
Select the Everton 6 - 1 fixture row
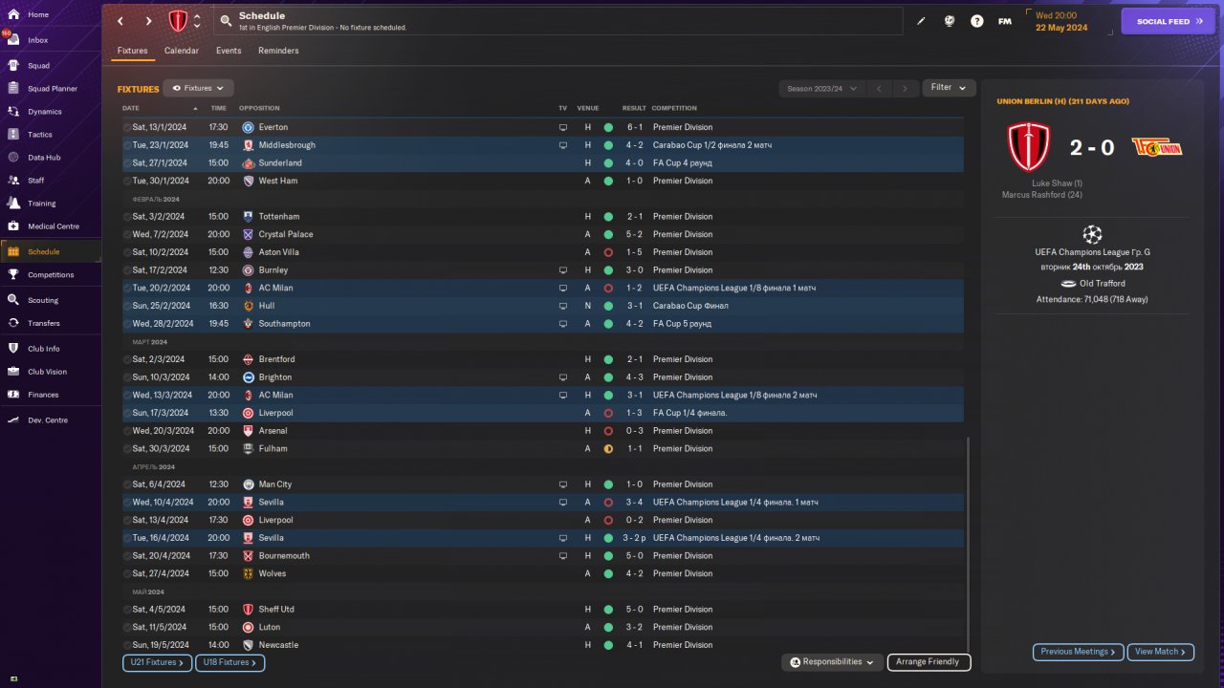tap(543, 127)
